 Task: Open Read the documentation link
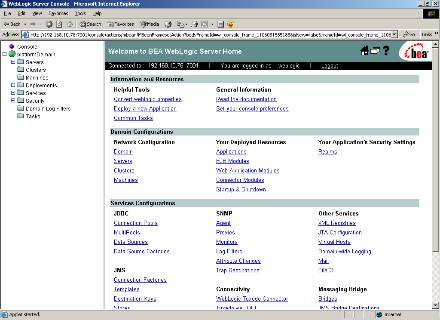(246, 99)
